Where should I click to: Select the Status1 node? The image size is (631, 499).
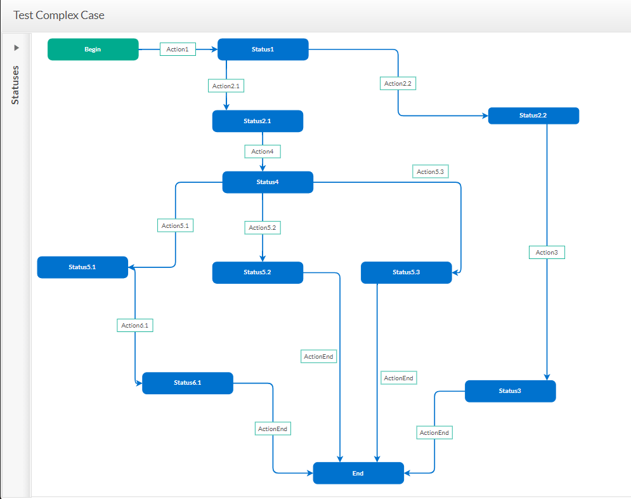[x=263, y=50]
